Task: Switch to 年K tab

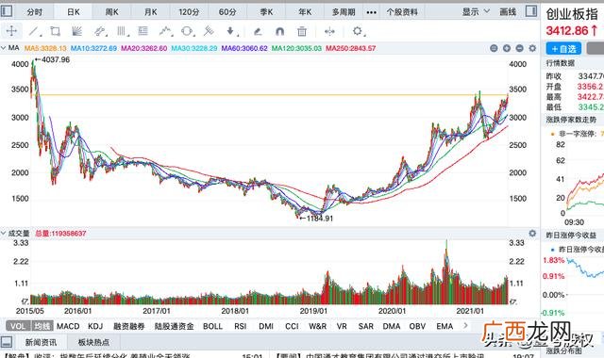Action: (305, 12)
